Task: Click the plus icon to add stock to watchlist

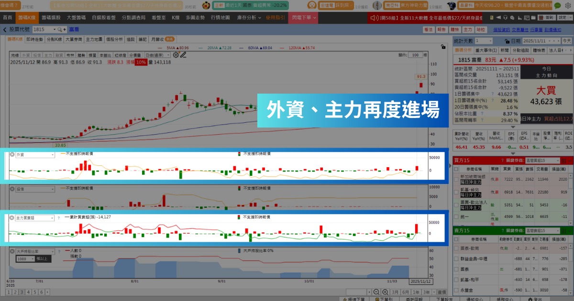Action: click(x=65, y=30)
